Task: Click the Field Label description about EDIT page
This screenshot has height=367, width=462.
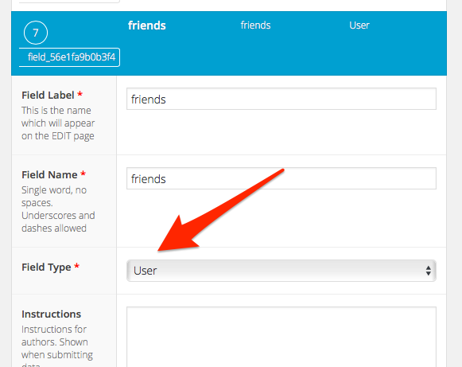Action: [x=58, y=123]
